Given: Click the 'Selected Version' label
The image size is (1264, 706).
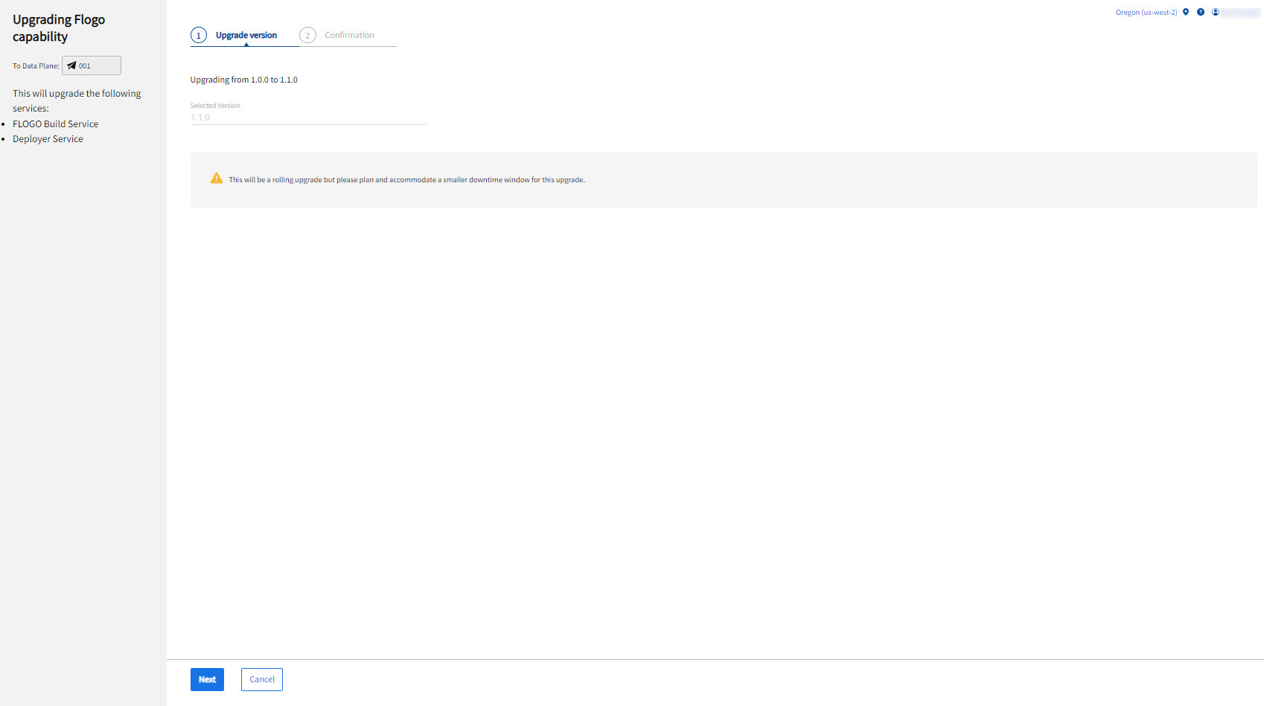Looking at the screenshot, I should (215, 106).
